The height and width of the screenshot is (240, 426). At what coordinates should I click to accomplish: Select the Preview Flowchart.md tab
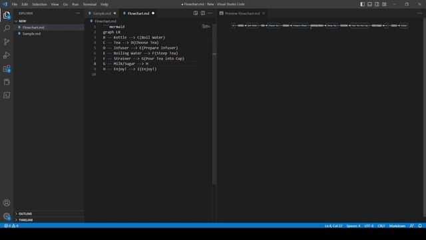pyautogui.click(x=242, y=13)
